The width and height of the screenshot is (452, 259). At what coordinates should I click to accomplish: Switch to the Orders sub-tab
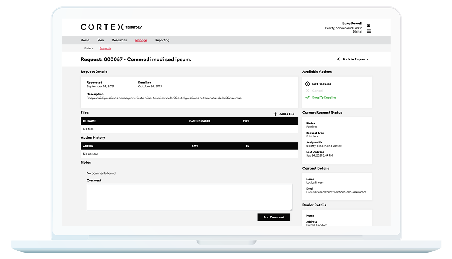point(89,48)
